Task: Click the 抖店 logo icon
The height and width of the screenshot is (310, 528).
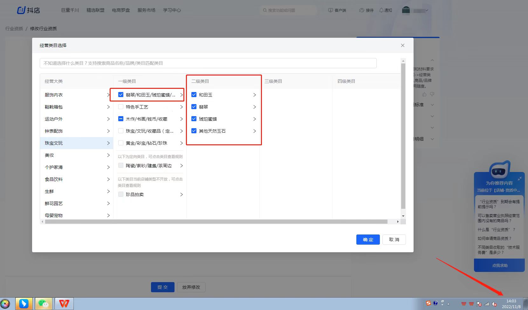Action: (21, 10)
